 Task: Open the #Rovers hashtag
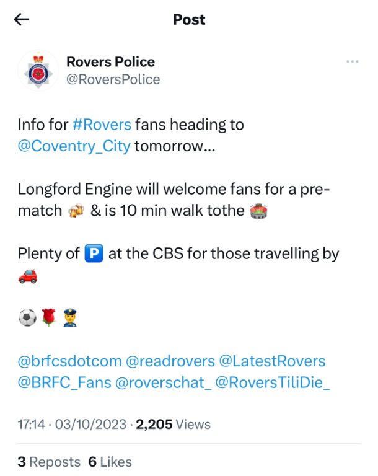click(102, 125)
